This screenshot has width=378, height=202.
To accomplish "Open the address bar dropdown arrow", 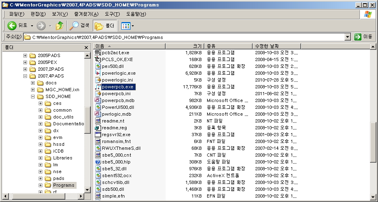I will point(347,37).
